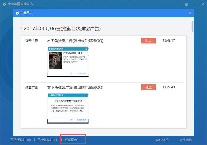Viewport: 207px width, 145px height.
Task: Go to 软件体检
Action: click(162, 140)
